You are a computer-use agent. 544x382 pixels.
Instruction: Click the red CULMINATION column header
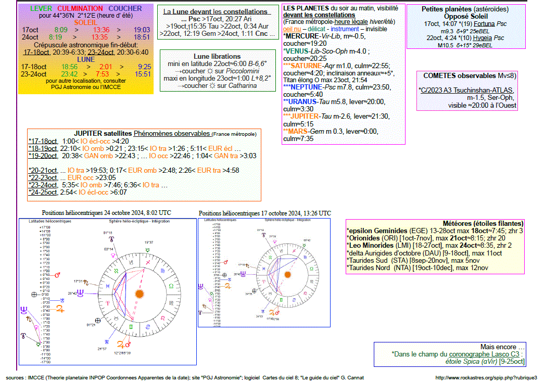pyautogui.click(x=80, y=8)
